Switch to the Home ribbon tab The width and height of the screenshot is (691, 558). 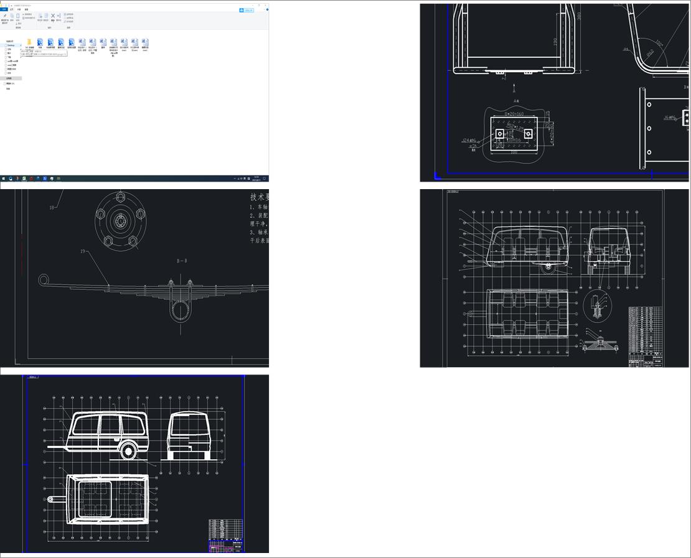click(11, 9)
